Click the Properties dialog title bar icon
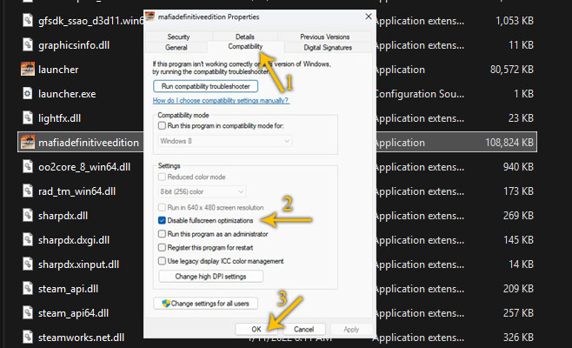Viewport: 572px width, 348px height. pos(150,17)
